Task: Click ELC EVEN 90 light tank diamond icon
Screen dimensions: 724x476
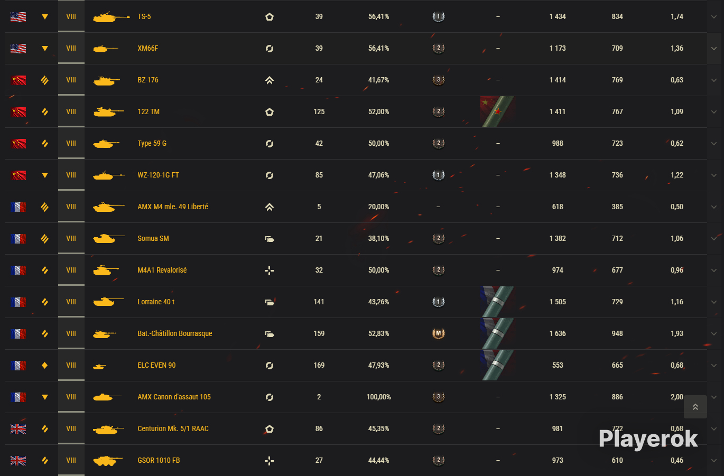Action: coord(44,365)
